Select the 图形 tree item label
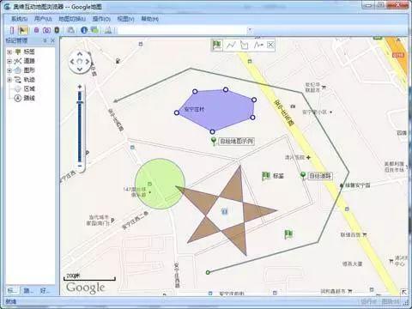Viewport: 412px width, 309px height. tap(29, 70)
